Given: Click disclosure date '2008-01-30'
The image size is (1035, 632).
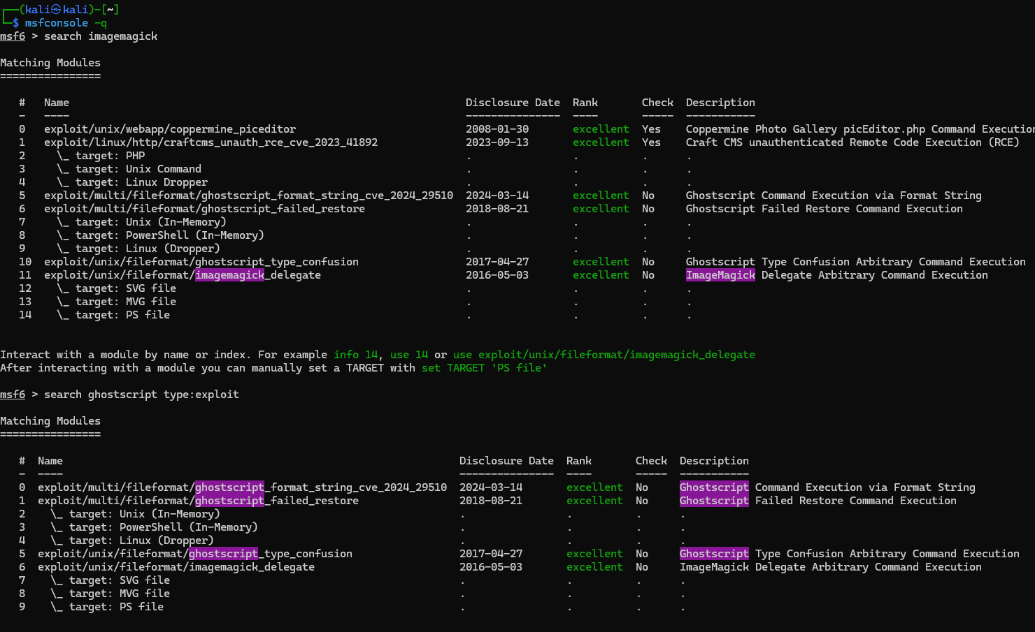Looking at the screenshot, I should (497, 129).
